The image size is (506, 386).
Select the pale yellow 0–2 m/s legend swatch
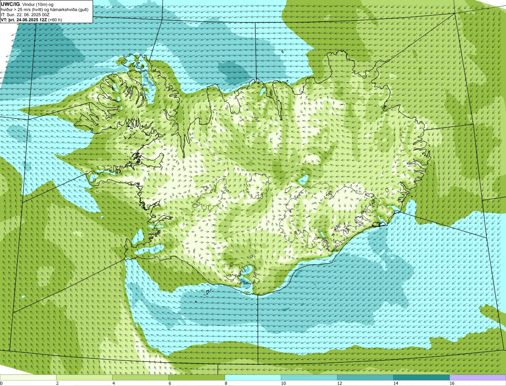click(x=28, y=378)
